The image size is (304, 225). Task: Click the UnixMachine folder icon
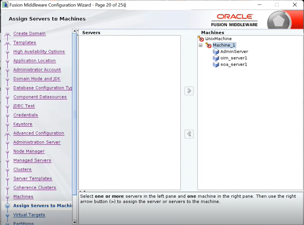pos(201,39)
